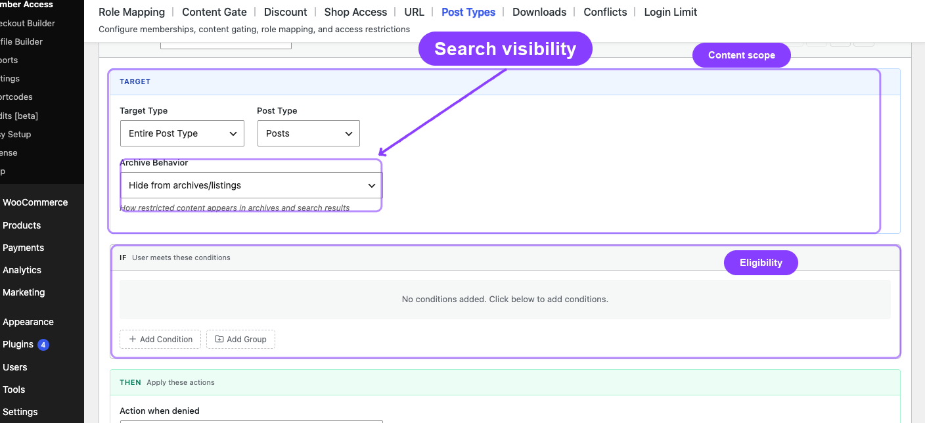Go to Payments in the sidebar
This screenshot has height=423, width=925.
pyautogui.click(x=23, y=248)
